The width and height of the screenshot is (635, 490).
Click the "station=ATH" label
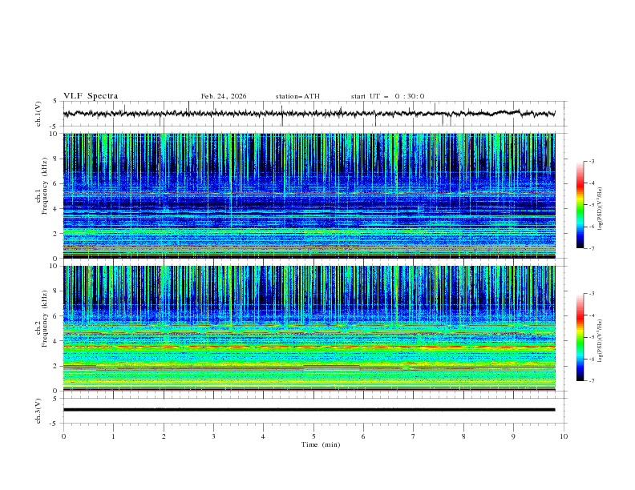pyautogui.click(x=297, y=96)
